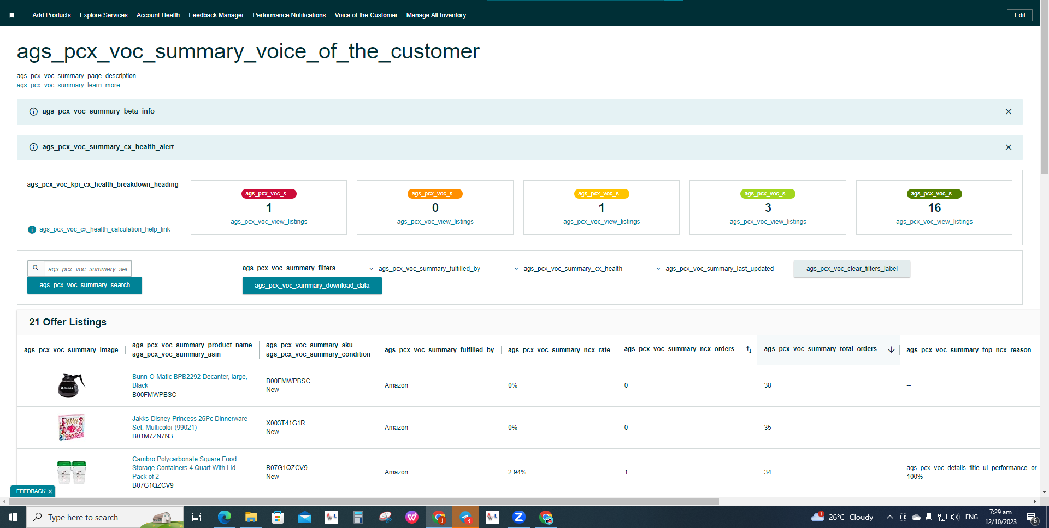The height and width of the screenshot is (528, 1049).
Task: Click info icon in the beta_info banner
Action: click(33, 111)
